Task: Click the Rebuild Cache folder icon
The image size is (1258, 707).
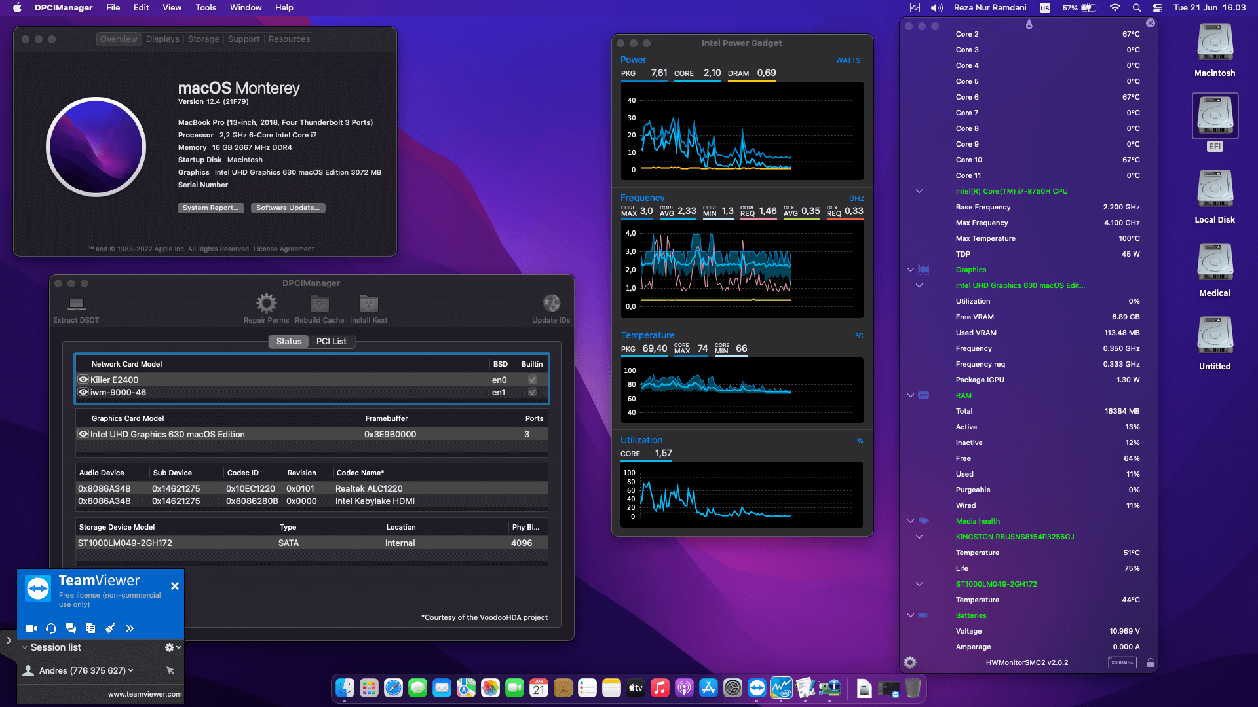Action: 319,303
